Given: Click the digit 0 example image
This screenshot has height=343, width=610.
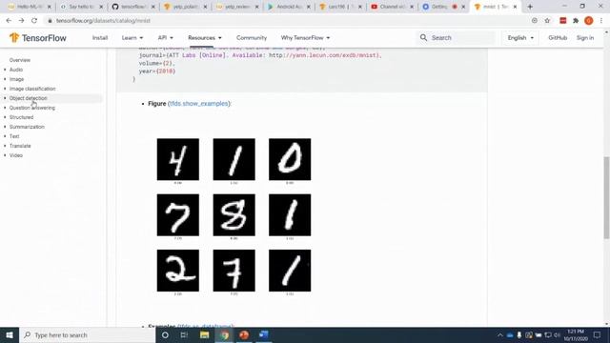Looking at the screenshot, I should click(x=290, y=159).
